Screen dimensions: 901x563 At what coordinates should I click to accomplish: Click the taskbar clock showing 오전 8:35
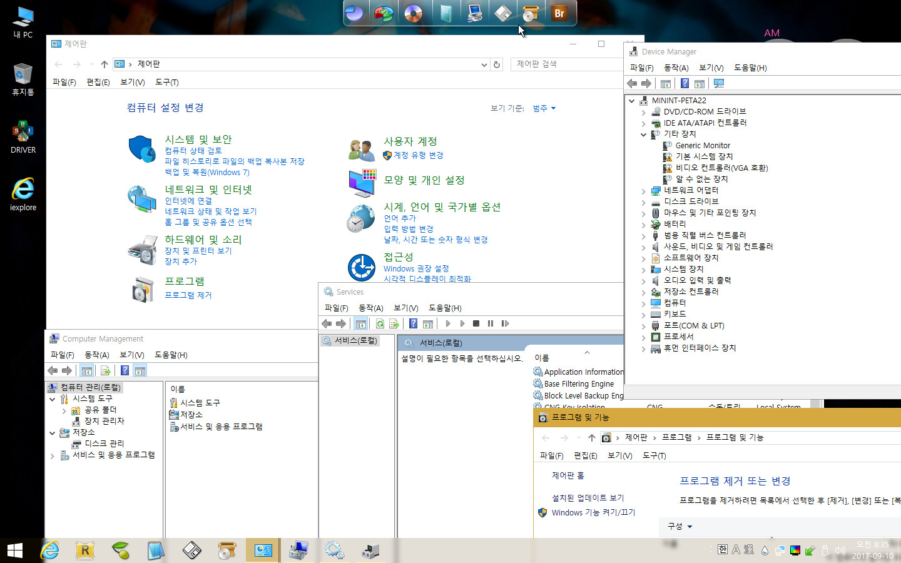873,550
